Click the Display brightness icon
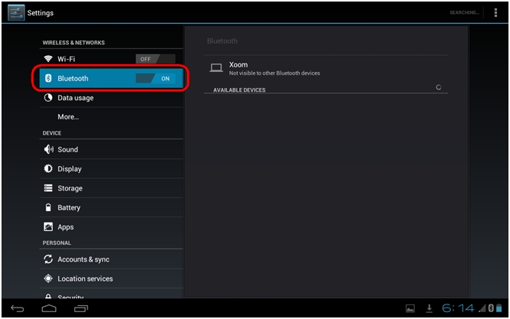Viewport: 510px width, 319px height. pos(48,169)
